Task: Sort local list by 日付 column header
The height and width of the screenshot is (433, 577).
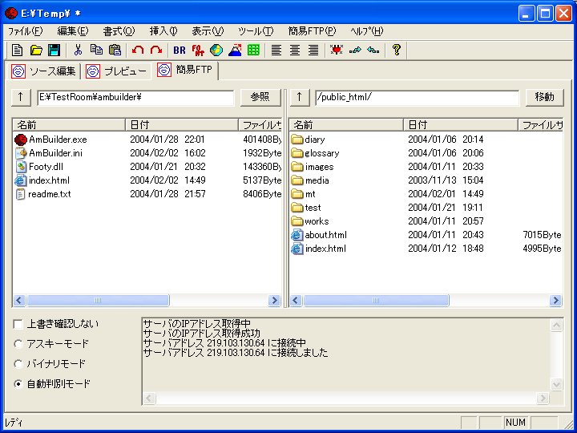Action: (182, 125)
